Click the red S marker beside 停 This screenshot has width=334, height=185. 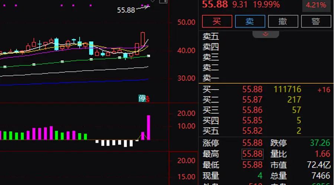(x=148, y=99)
